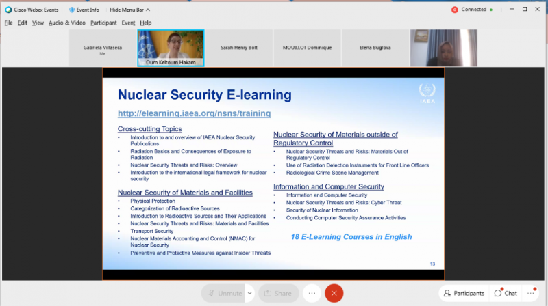The width and height of the screenshot is (548, 306).
Task: Click 'Nuclear Security Threats and Risks: Cyber Threat' text
Action: [344, 202]
